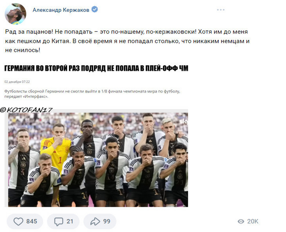Click the date 02 декабря 07:22
Screen dimensions: 286x232
pos(17,82)
